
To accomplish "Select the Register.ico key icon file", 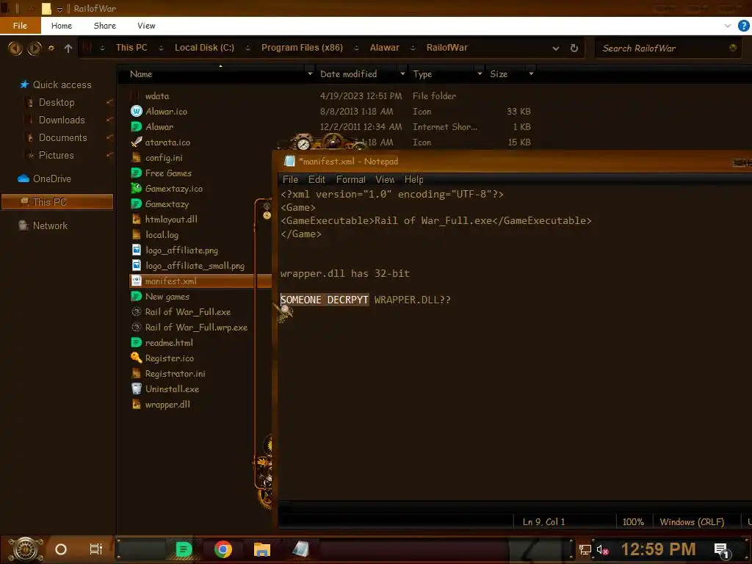I will [136, 358].
